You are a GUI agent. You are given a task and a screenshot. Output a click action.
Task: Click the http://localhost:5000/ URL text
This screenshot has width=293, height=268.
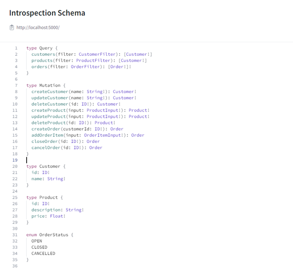[38, 28]
